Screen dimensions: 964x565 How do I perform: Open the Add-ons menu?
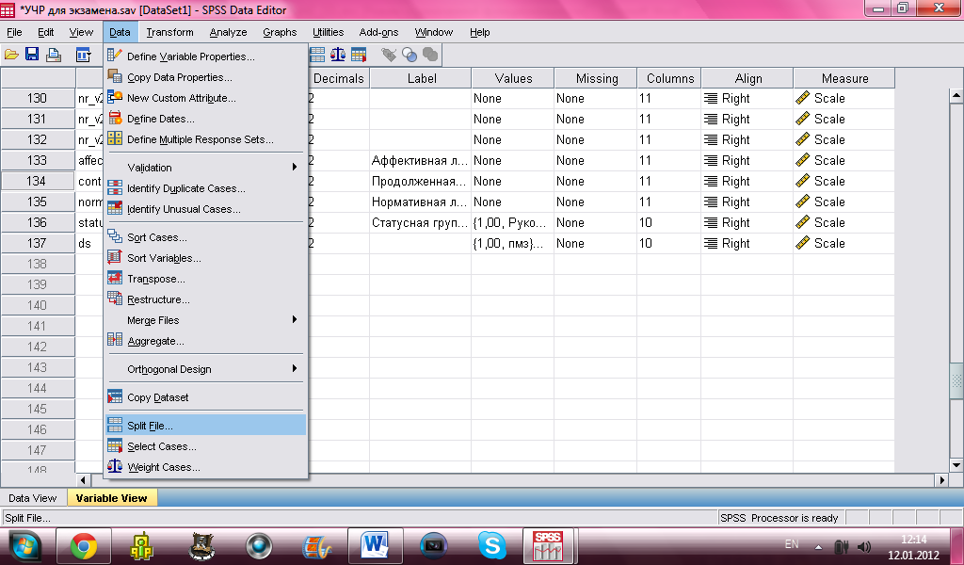click(378, 32)
